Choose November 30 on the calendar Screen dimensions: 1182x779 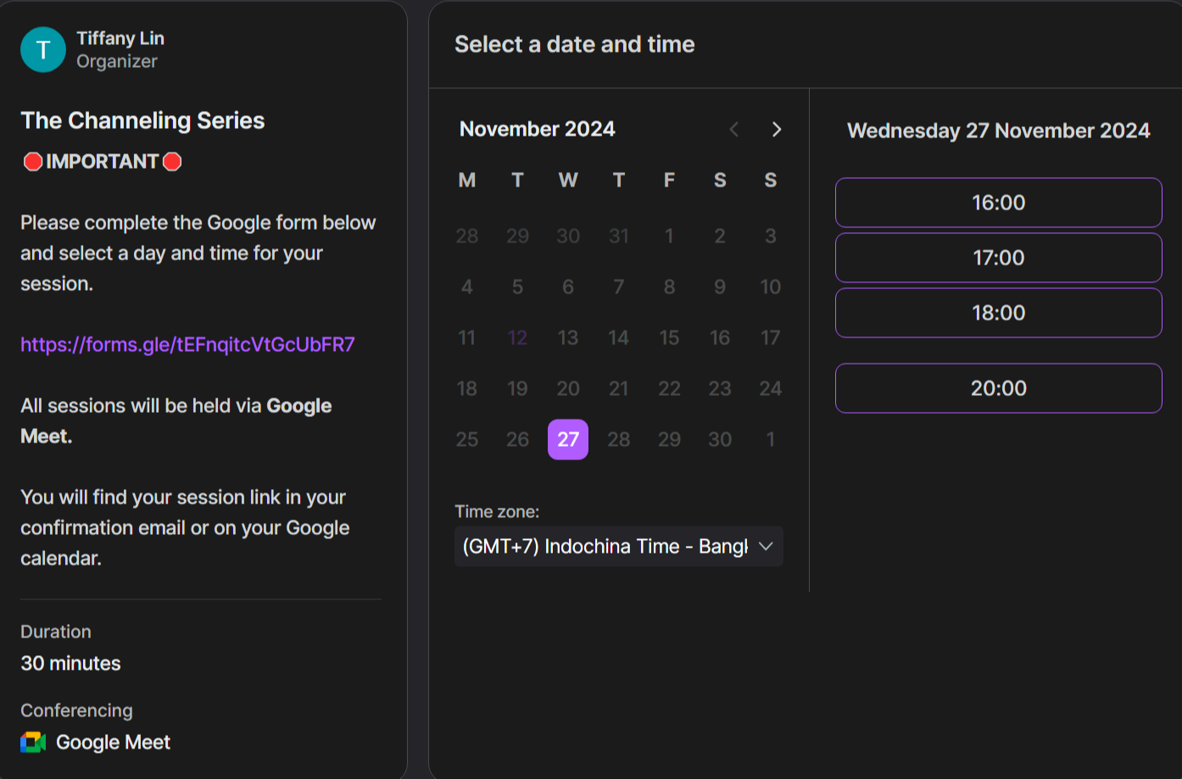coord(720,439)
